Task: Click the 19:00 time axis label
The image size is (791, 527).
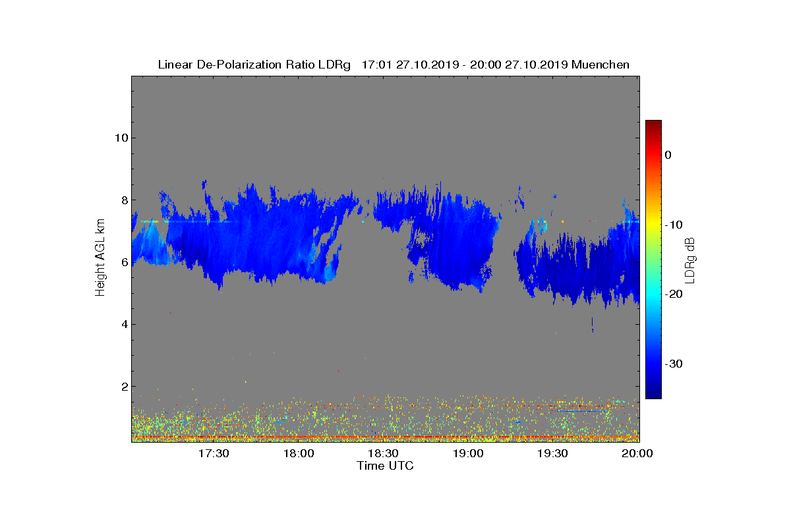Action: (468, 453)
